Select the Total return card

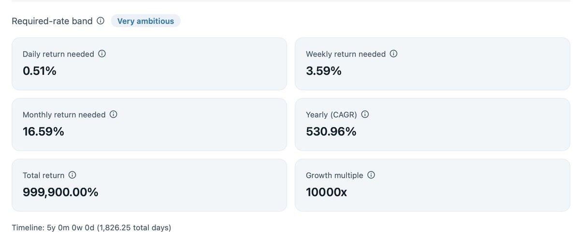tap(149, 185)
